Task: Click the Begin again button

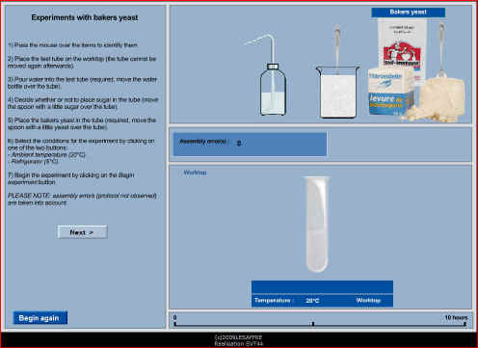Action: coord(40,318)
